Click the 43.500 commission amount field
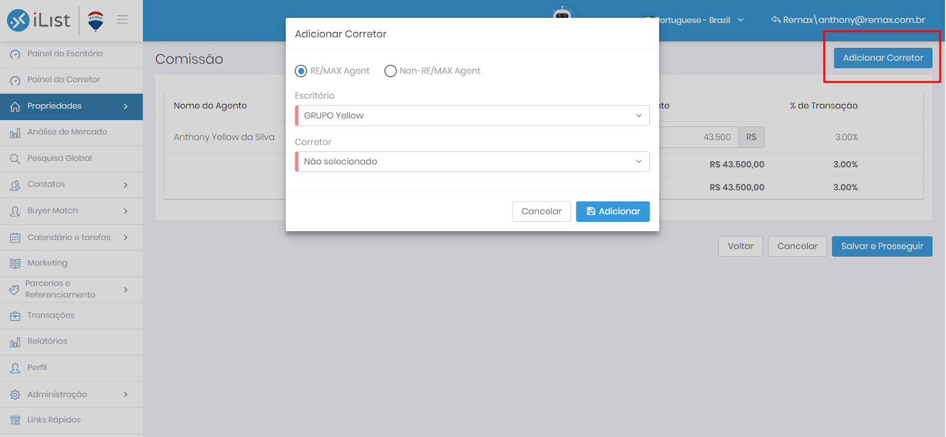946x437 pixels. [x=698, y=137]
